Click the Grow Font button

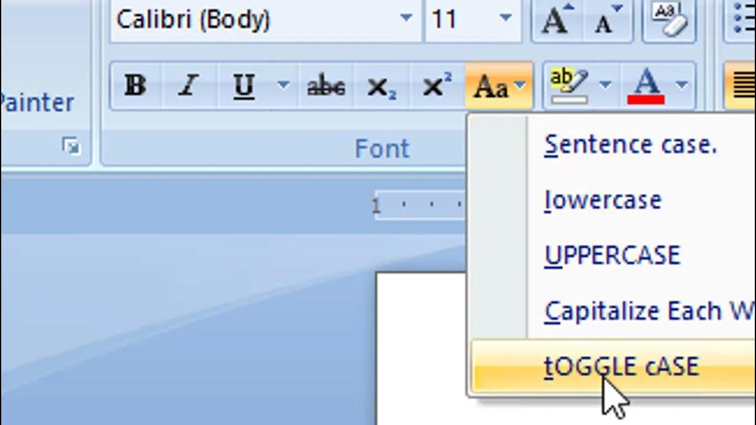558,21
